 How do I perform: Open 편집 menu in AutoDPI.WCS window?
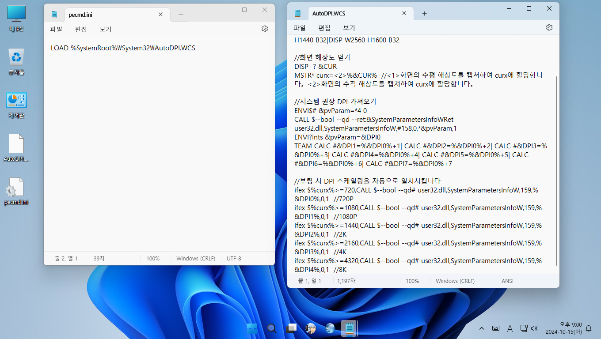(324, 28)
